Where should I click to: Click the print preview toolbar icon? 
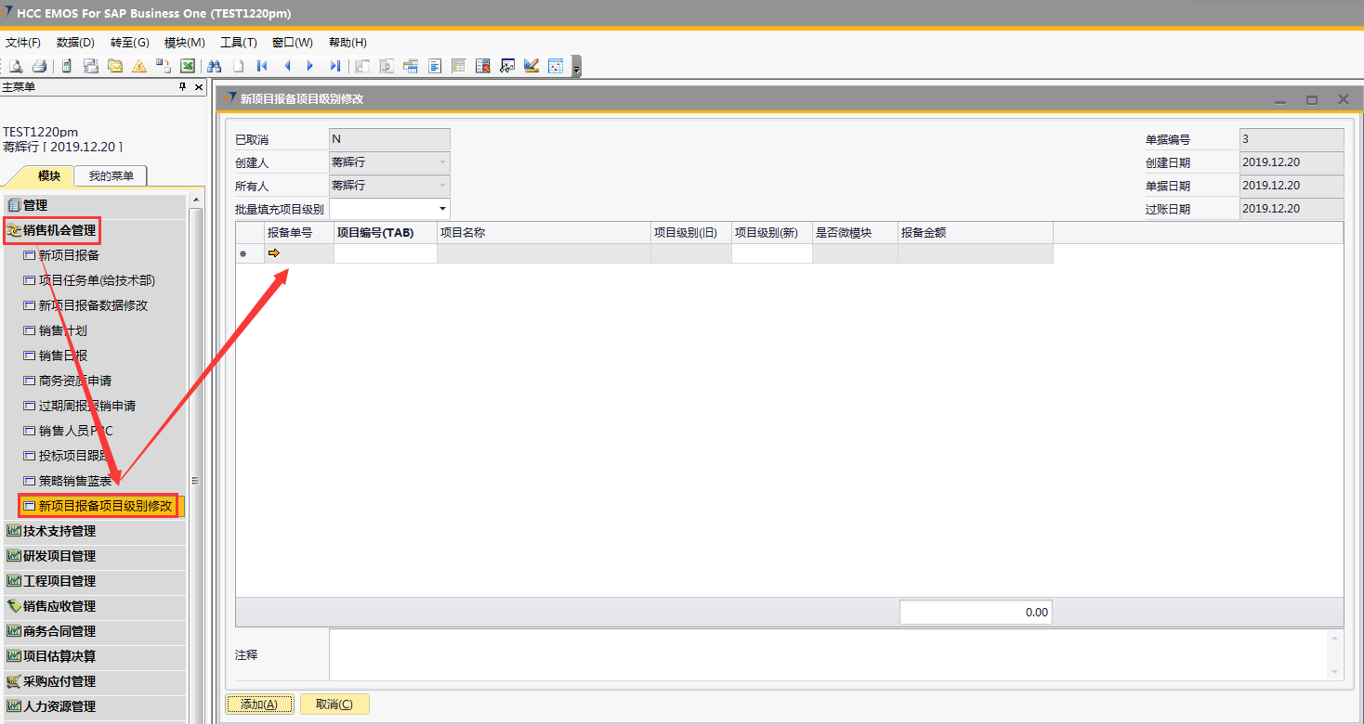tap(16, 66)
